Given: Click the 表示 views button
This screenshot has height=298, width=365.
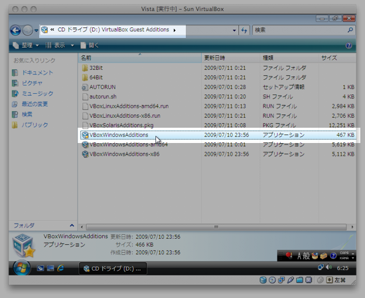Looking at the screenshot, I should click(x=55, y=45).
